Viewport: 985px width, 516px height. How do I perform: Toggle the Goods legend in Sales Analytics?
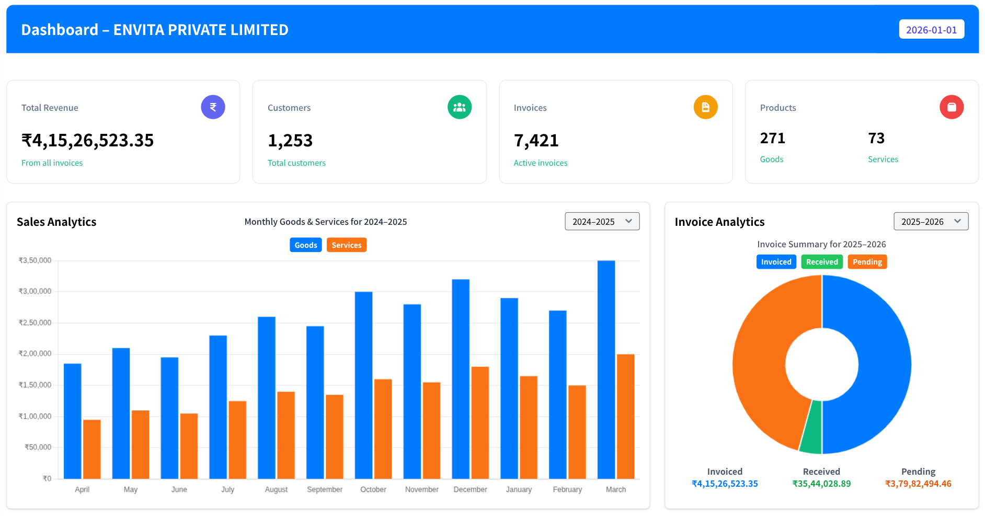pos(306,245)
